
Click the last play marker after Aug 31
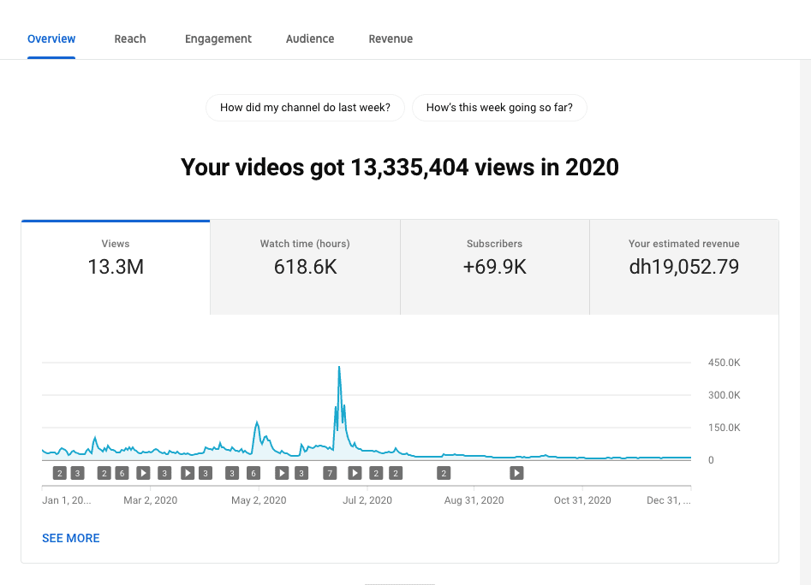click(x=516, y=473)
